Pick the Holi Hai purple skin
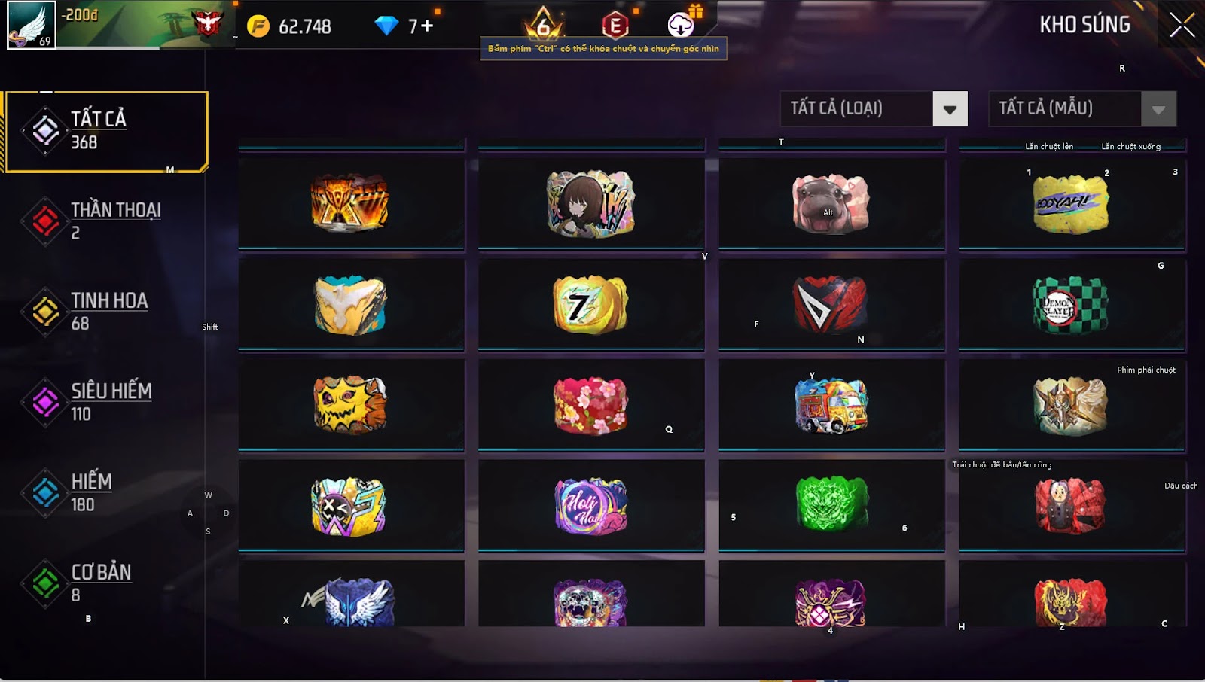 590,506
